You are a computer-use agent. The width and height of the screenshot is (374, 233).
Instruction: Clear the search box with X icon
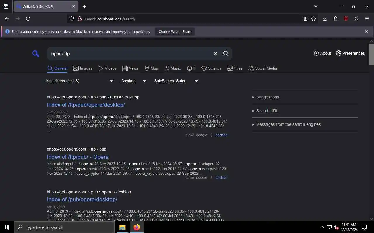tap(215, 54)
